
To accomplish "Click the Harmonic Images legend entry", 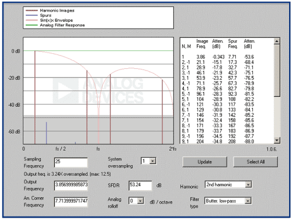I will 50,11.
